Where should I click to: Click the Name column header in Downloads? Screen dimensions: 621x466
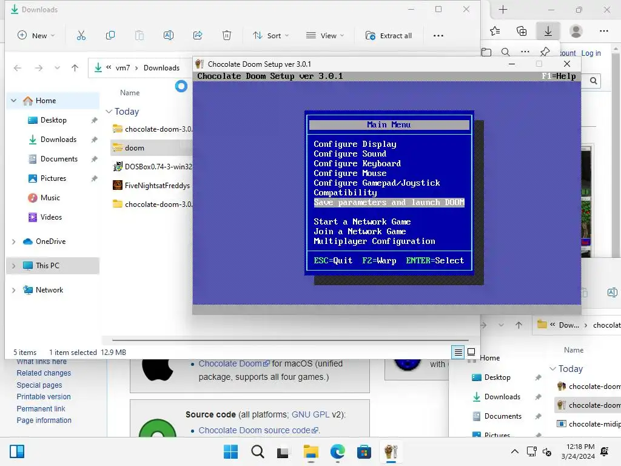click(130, 93)
